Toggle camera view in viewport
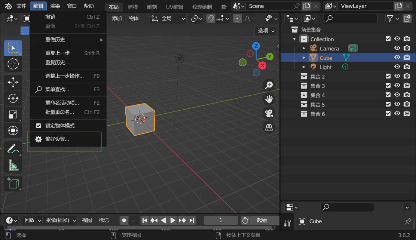The height and width of the screenshot is (240, 416). click(269, 113)
